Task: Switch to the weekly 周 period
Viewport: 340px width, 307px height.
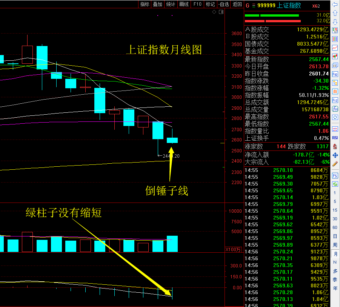Action: (335, 245)
